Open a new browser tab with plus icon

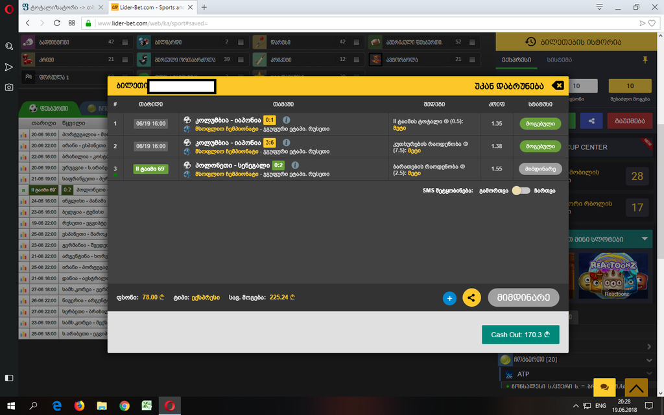click(x=204, y=7)
